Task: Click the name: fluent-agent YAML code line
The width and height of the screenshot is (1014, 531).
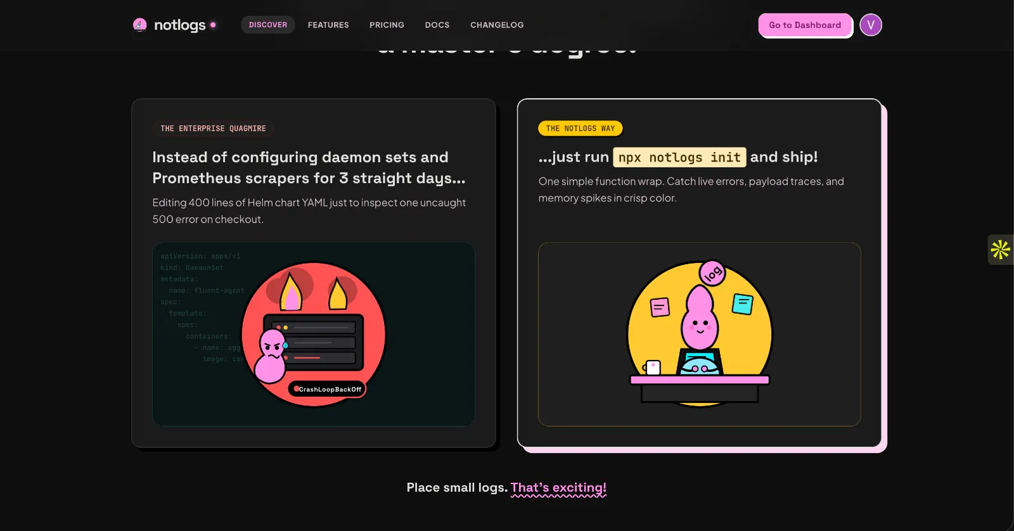Action: pos(207,291)
